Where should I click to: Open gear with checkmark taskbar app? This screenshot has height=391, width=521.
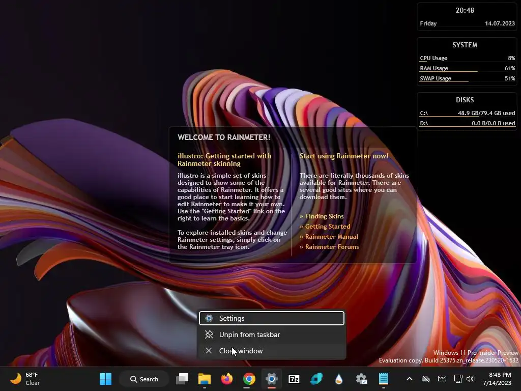point(361,379)
